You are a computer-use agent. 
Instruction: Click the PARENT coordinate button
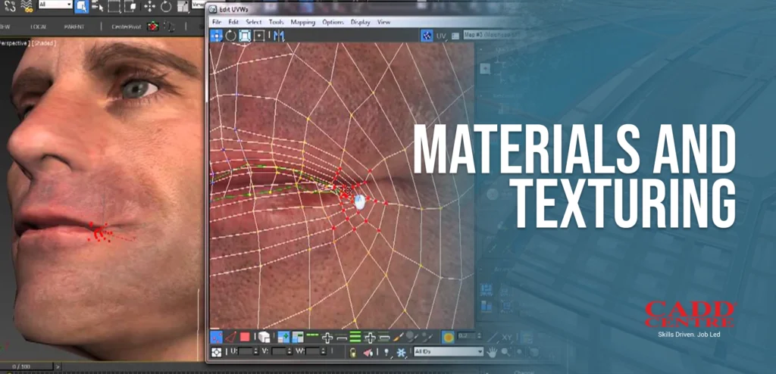(x=74, y=26)
